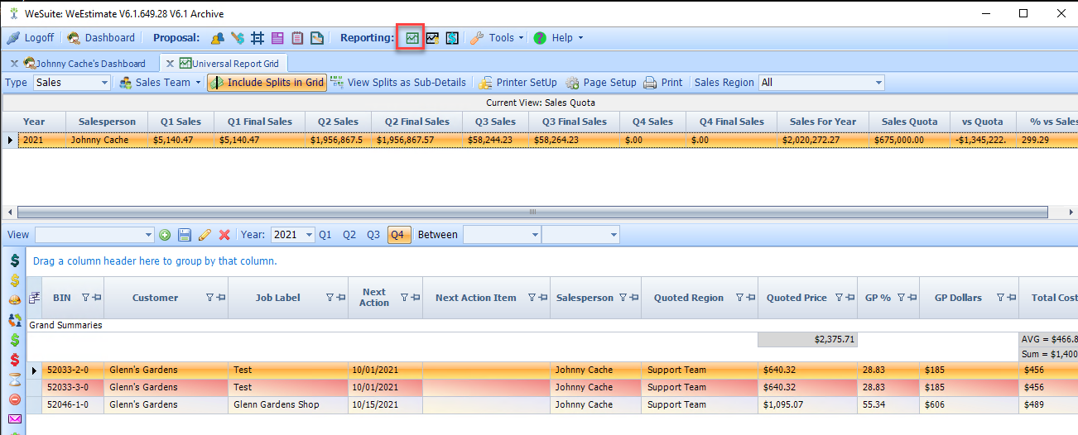Open filter for the Job Label column
1078x435 pixels.
(x=330, y=298)
